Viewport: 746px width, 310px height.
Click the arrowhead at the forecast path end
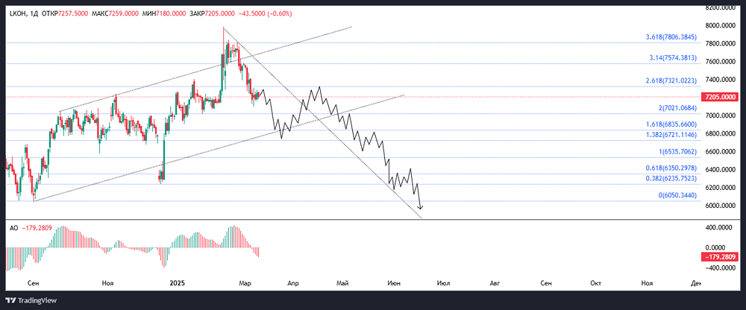click(x=421, y=207)
